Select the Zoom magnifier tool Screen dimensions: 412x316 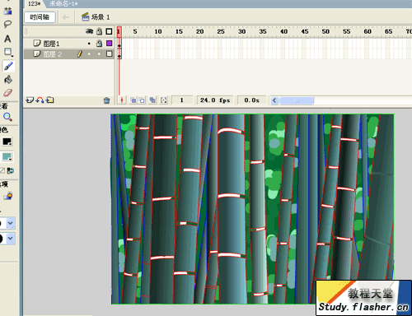(x=7, y=117)
